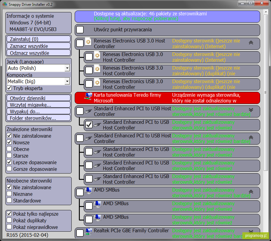Collapse the Renesas USB 3.0 Host Controller group
Viewport: 271px width, 241px height.
pos(251,42)
